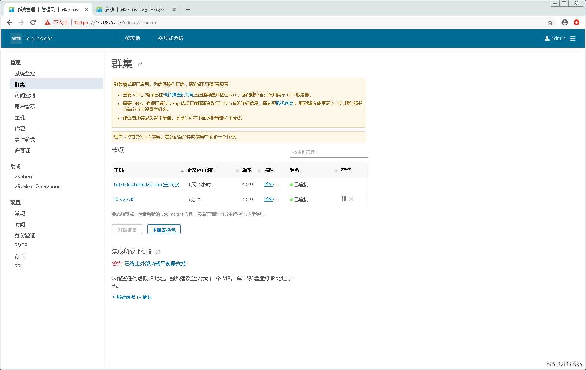Open vSphere integration page
This screenshot has height=370, width=586.
[24, 176]
